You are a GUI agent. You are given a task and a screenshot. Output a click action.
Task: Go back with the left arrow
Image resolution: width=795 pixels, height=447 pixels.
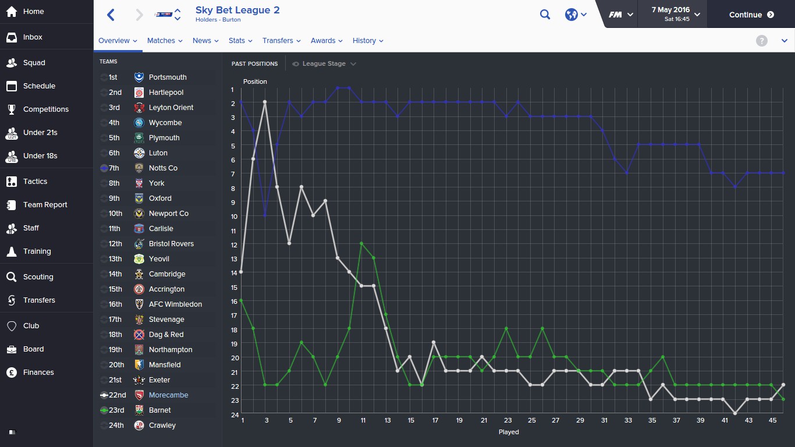pos(111,15)
